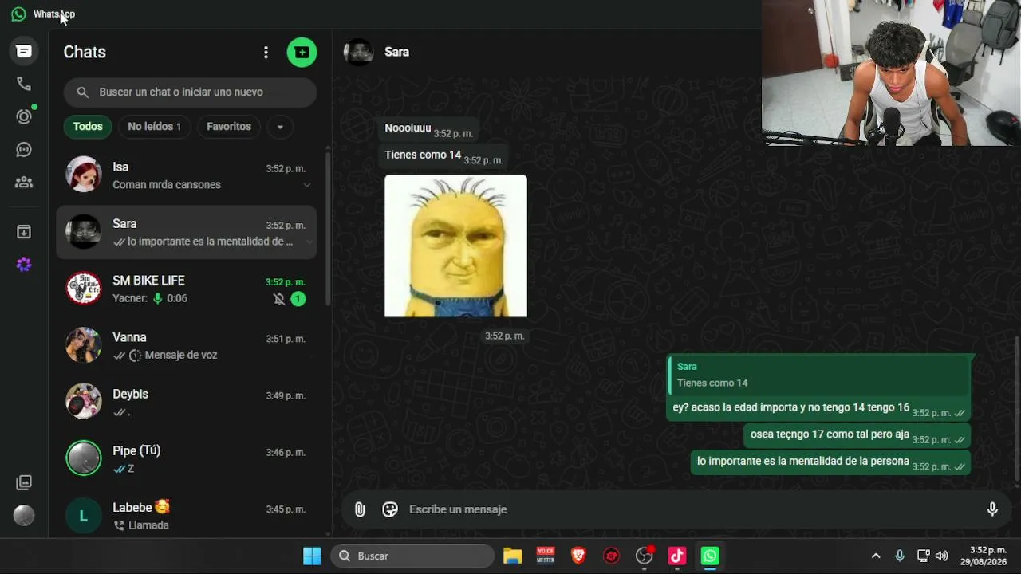Open the Pipe (Tú) chat
Image resolution: width=1021 pixels, height=574 pixels.
186,458
